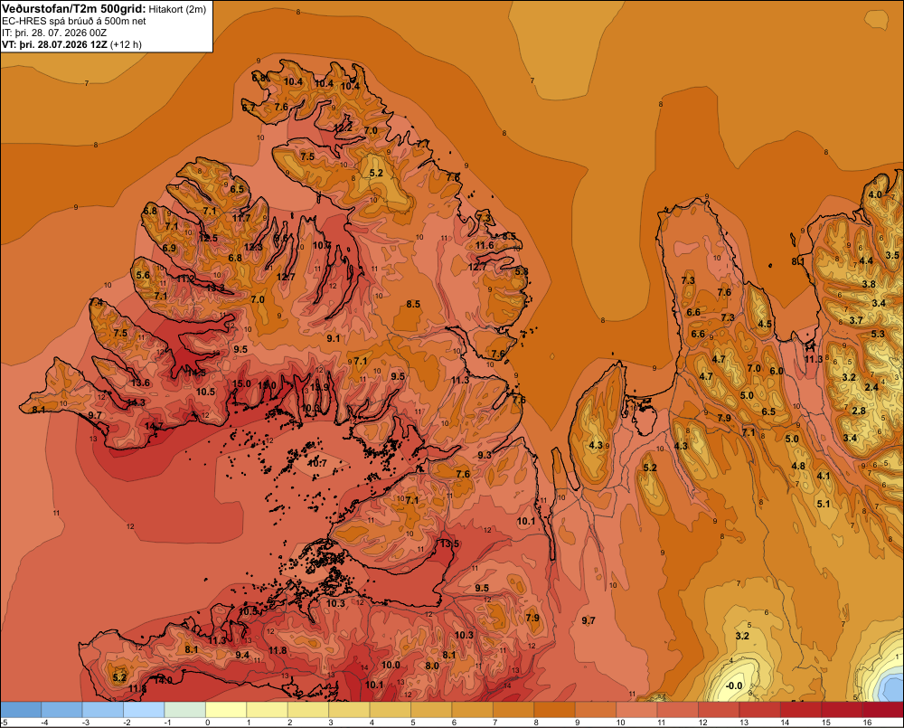This screenshot has height=728, width=904.
Task: Click the temperature value 12.2
Action: (x=343, y=128)
